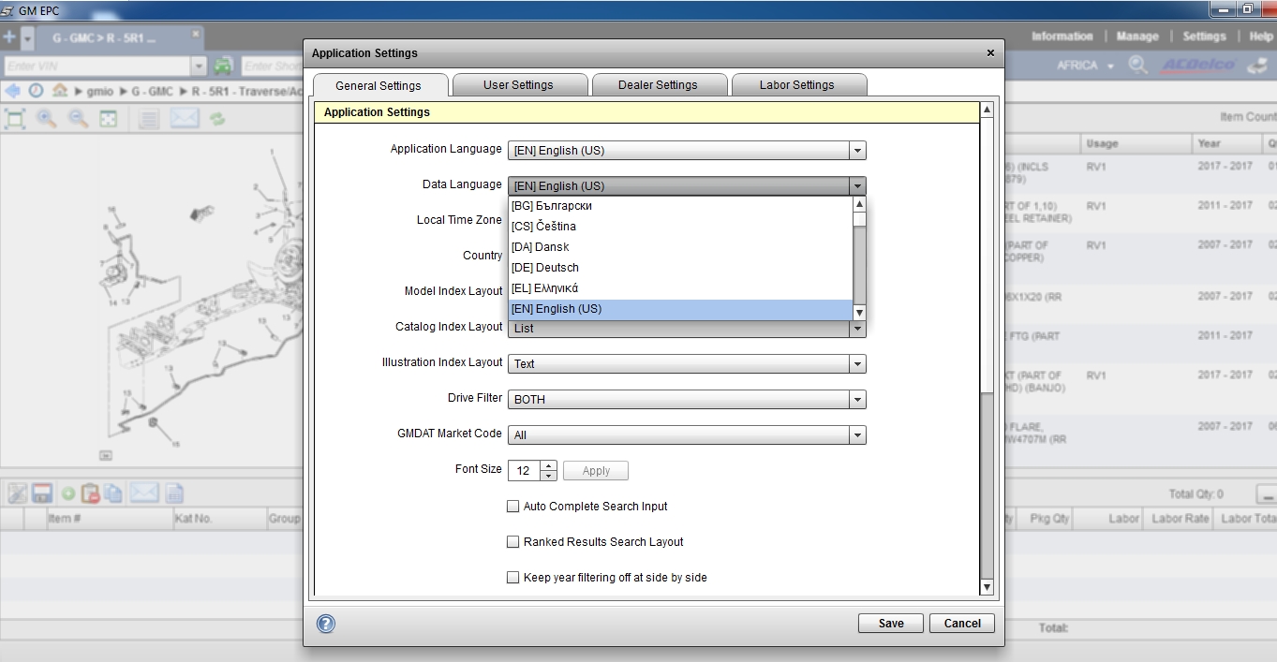The width and height of the screenshot is (1277, 662).
Task: Close the G - GMC > R - 5R1 tab
Action: tap(196, 35)
